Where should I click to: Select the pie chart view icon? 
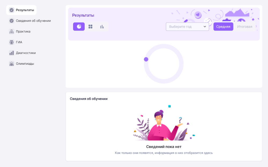[x=79, y=26]
